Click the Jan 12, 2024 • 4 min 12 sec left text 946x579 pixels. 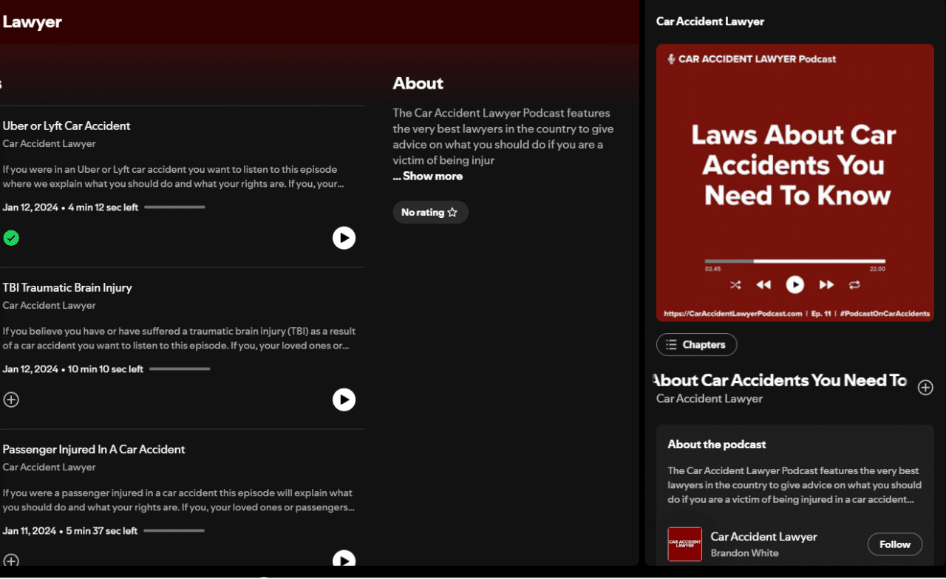70,208
